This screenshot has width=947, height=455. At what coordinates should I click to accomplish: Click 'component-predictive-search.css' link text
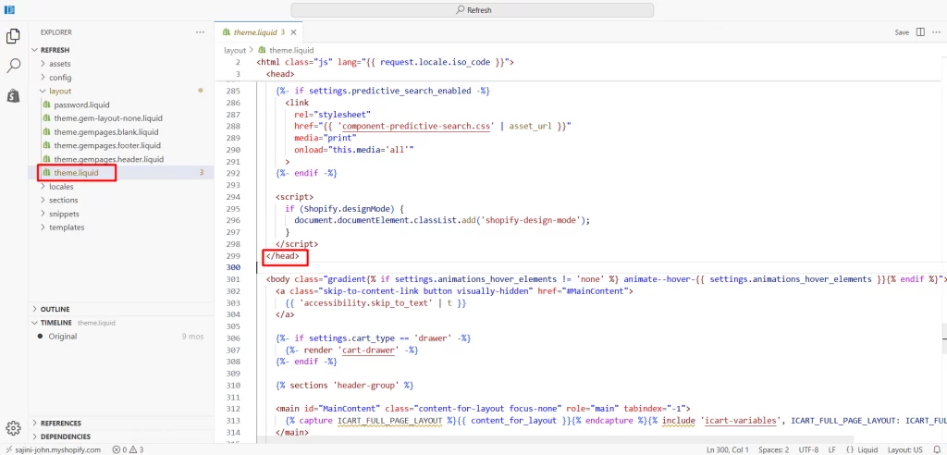(414, 127)
